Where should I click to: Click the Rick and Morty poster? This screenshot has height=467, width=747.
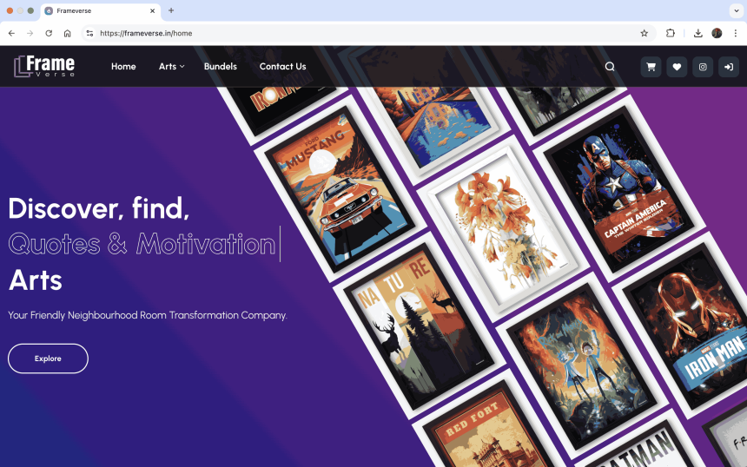point(581,365)
